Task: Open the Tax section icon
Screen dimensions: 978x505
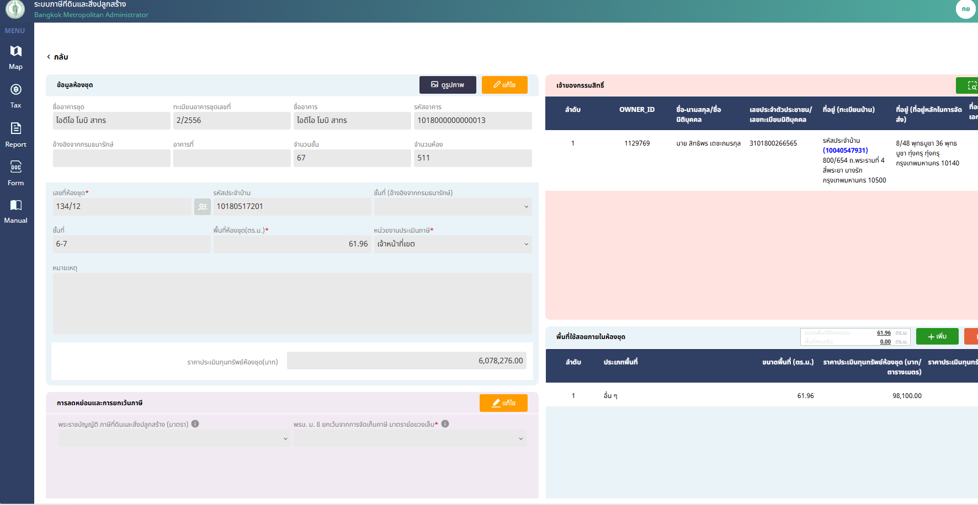Action: pyautogui.click(x=16, y=90)
